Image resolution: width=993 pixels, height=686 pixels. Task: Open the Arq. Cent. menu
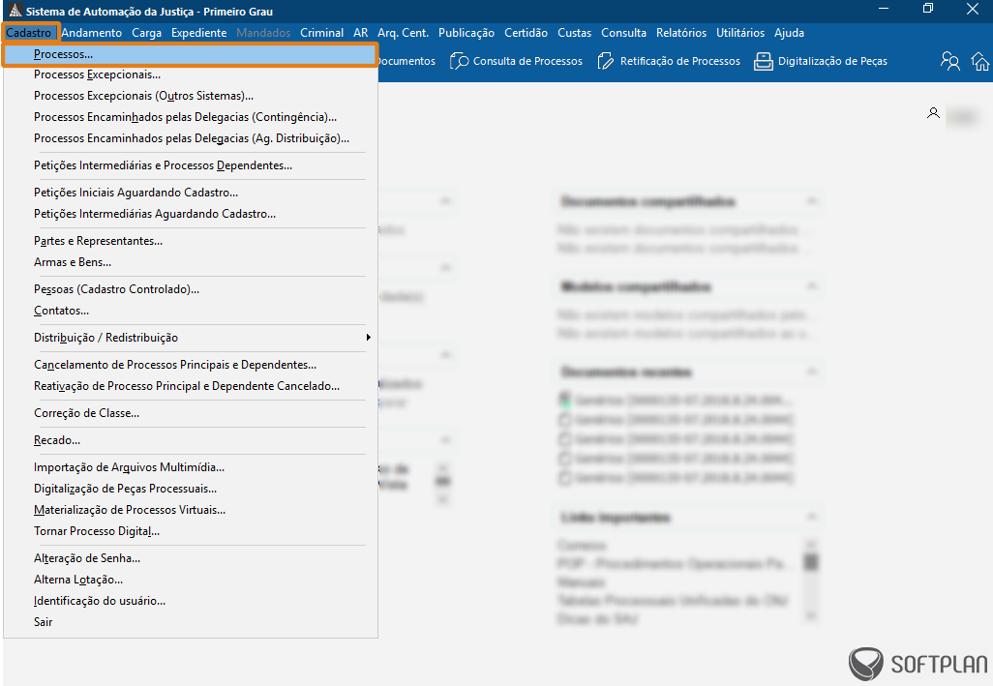tap(403, 33)
